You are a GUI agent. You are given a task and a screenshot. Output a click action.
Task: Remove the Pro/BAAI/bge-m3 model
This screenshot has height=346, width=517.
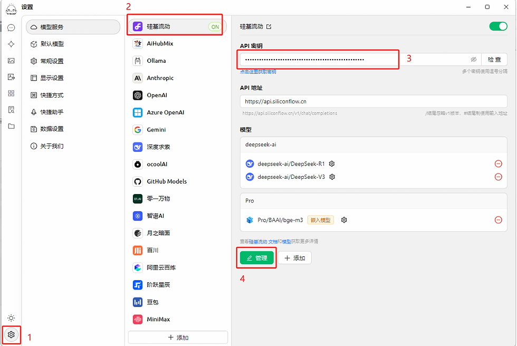click(x=498, y=220)
